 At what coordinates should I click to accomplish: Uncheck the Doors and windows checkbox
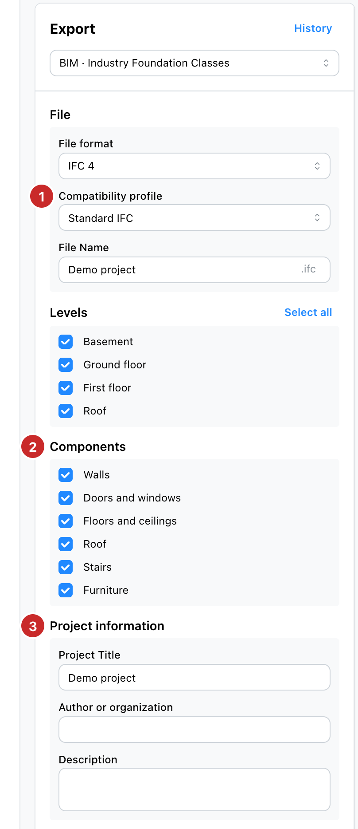(x=66, y=498)
